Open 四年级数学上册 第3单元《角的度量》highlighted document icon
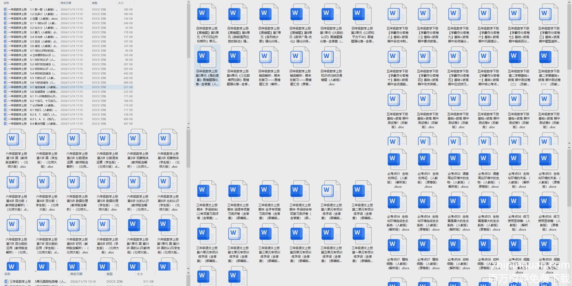 pos(207,57)
